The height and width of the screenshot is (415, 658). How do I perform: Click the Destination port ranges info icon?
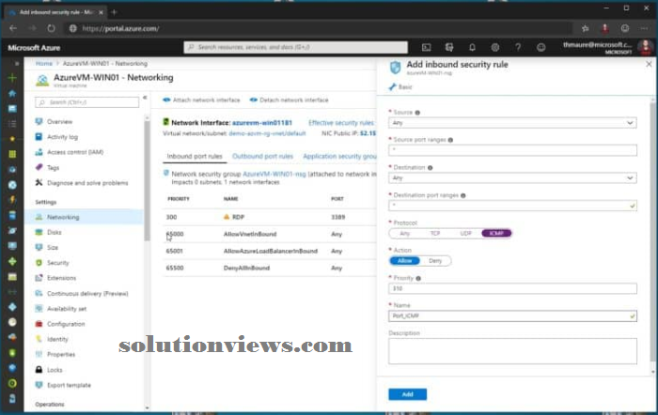462,195
